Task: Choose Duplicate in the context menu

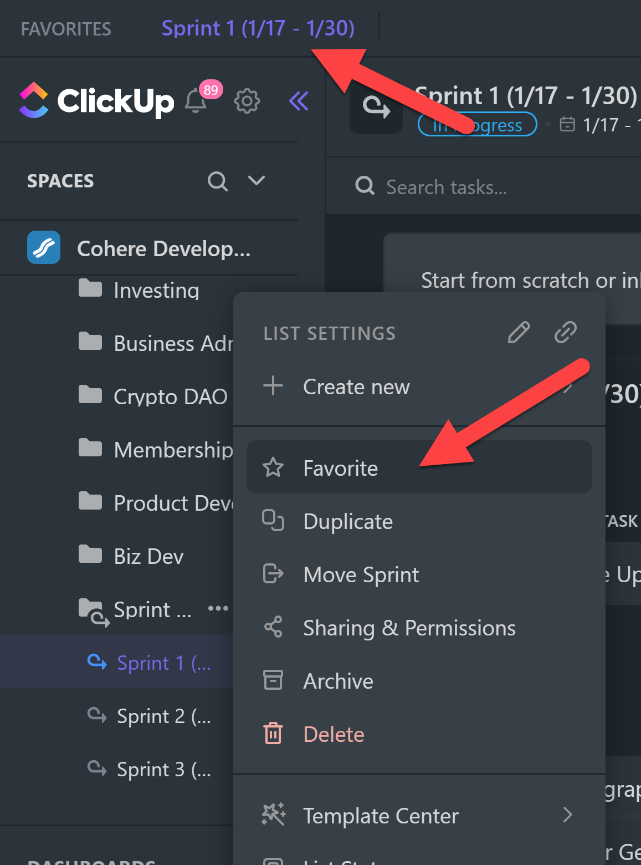Action: pyautogui.click(x=348, y=521)
